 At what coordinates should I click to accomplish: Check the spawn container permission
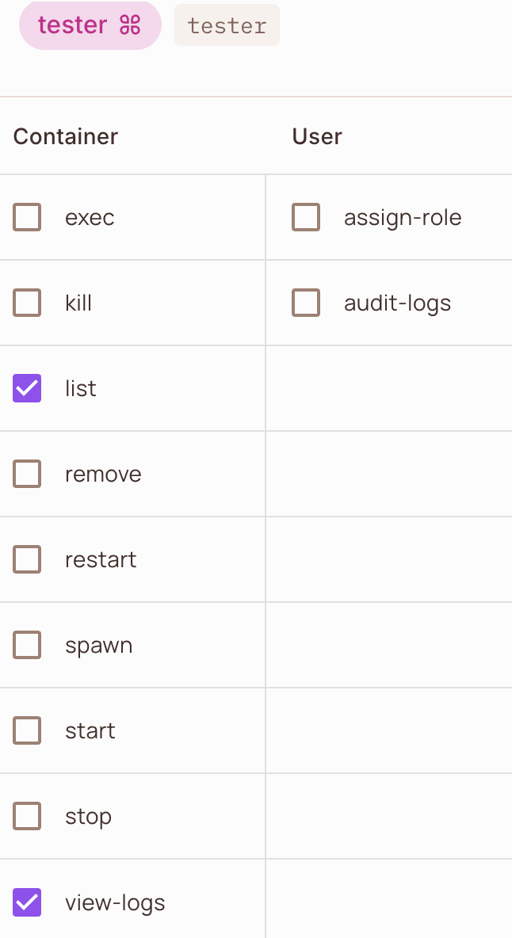pyautogui.click(x=27, y=644)
